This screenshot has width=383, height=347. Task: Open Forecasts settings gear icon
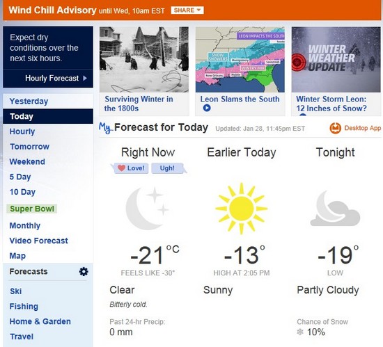click(x=84, y=271)
